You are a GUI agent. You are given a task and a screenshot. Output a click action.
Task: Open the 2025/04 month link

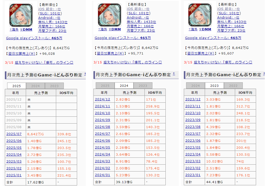click(x=14, y=155)
